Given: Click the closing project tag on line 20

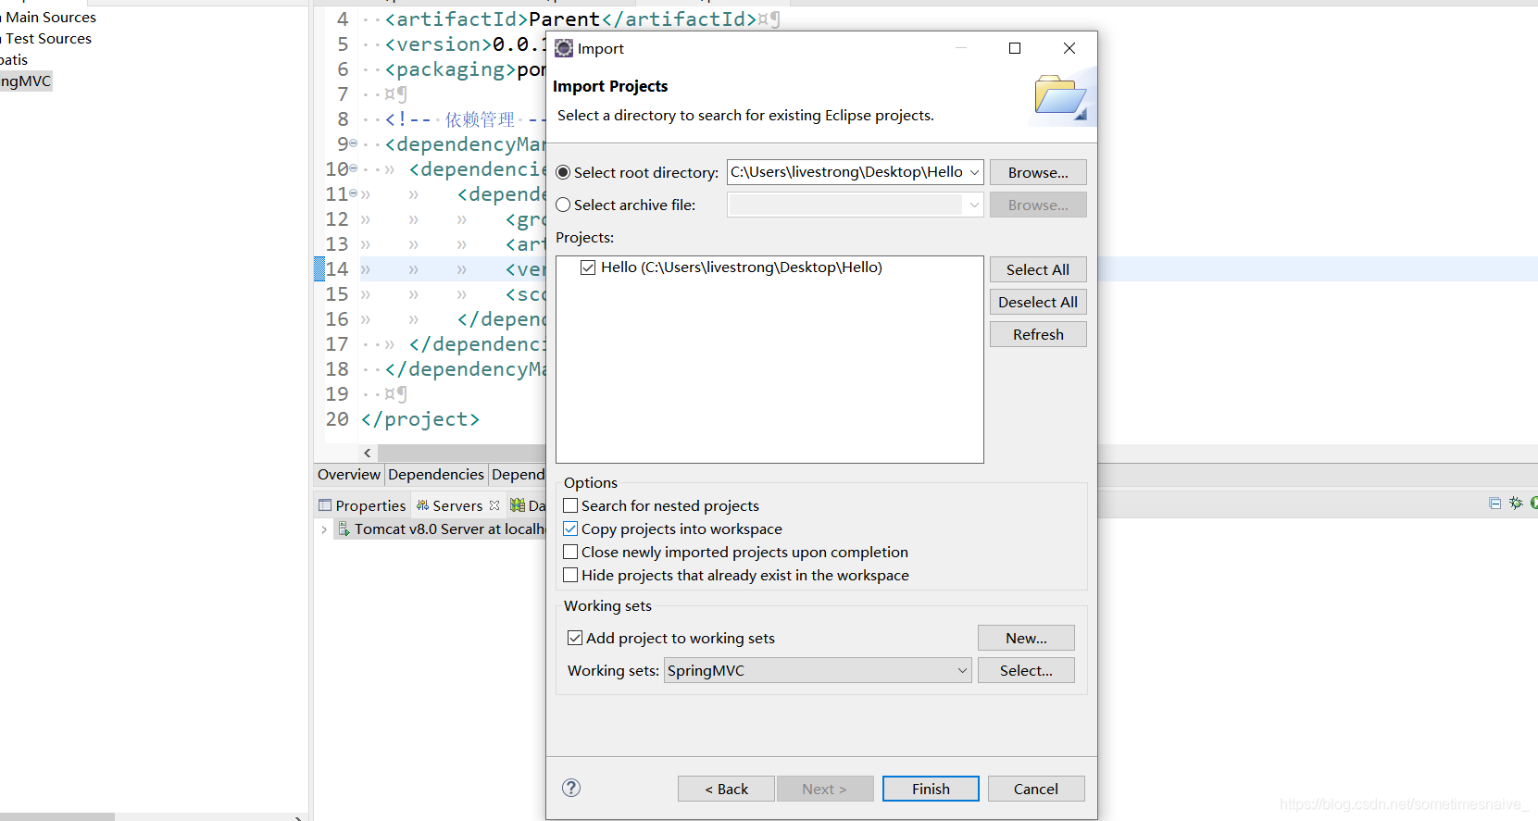Looking at the screenshot, I should (x=420, y=419).
